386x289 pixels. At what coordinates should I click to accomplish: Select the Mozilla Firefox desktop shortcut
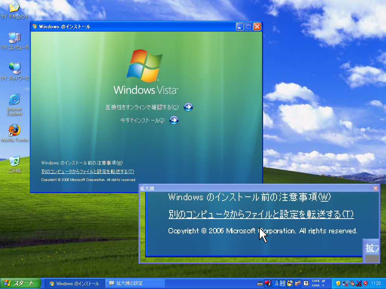[15, 134]
